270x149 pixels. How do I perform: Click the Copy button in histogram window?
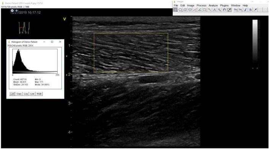[19, 94]
